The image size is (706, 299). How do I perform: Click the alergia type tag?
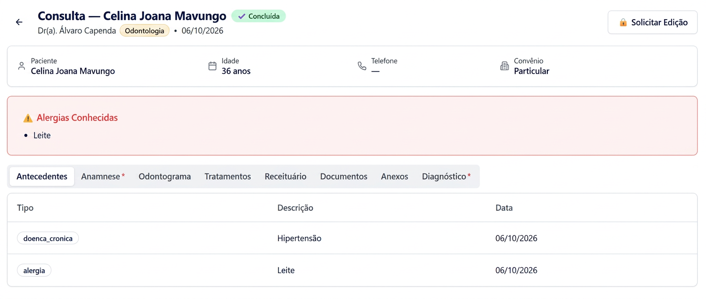pos(34,271)
